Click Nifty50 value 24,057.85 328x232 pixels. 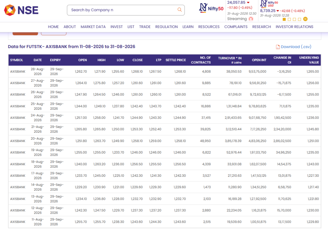(x=236, y=3)
